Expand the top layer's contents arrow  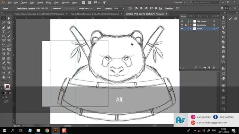tap(190, 21)
